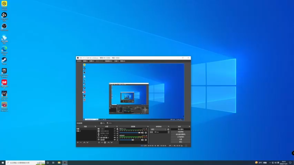
Task: Mute the desktop audio mixer channel
Action: 143,140
